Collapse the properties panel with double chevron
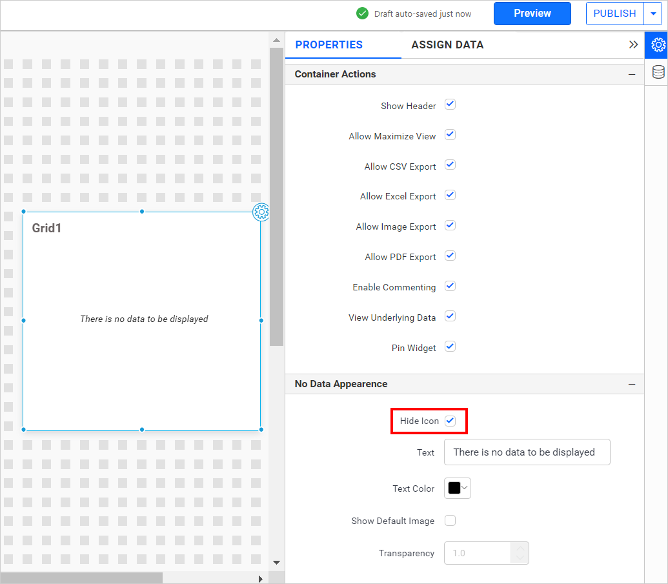The width and height of the screenshot is (668, 584). click(633, 45)
